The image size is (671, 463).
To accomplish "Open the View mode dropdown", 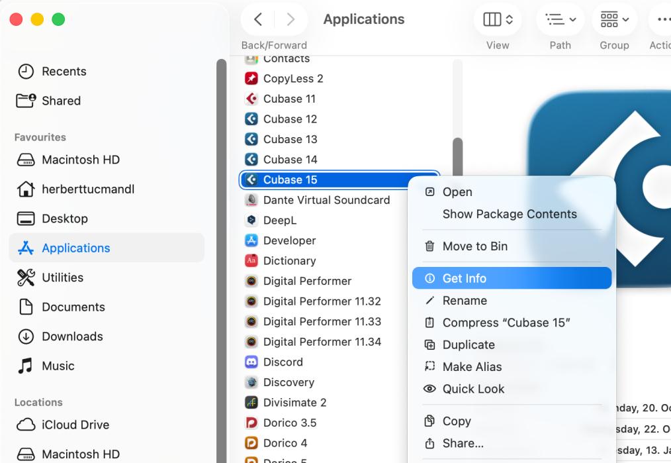I will coord(498,20).
